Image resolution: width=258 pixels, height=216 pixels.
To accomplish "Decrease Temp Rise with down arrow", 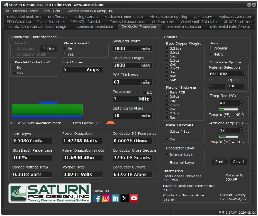I will [240, 104].
